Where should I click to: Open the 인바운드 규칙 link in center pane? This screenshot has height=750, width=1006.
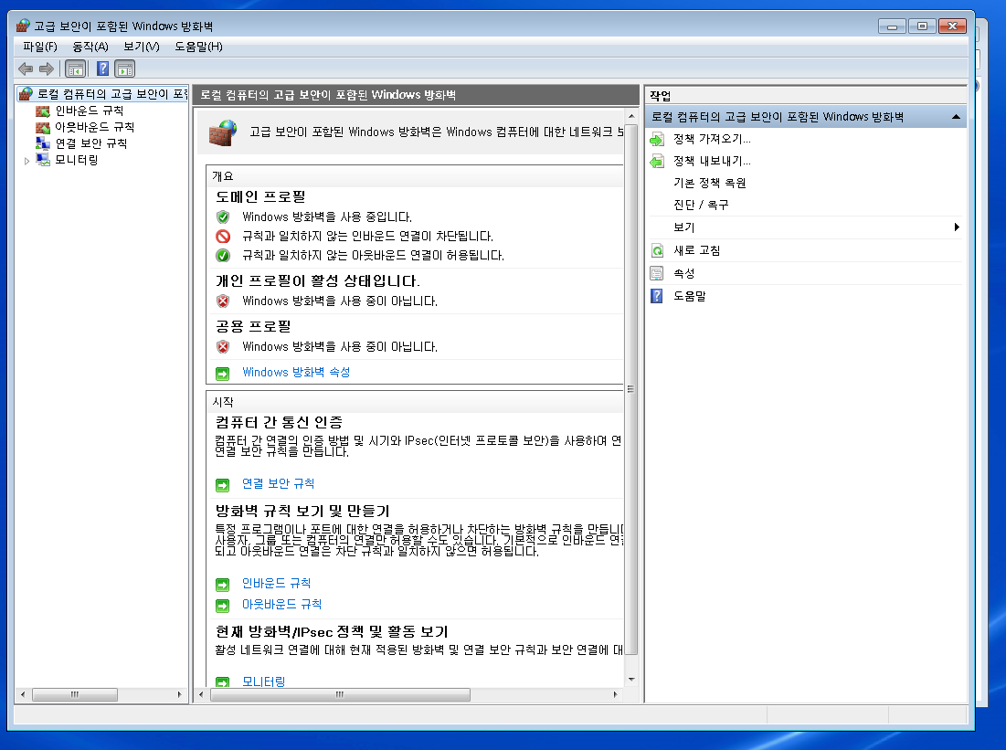276,583
